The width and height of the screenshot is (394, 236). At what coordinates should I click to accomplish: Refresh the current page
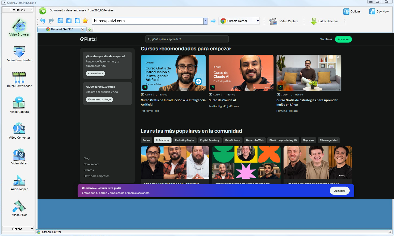(60, 21)
